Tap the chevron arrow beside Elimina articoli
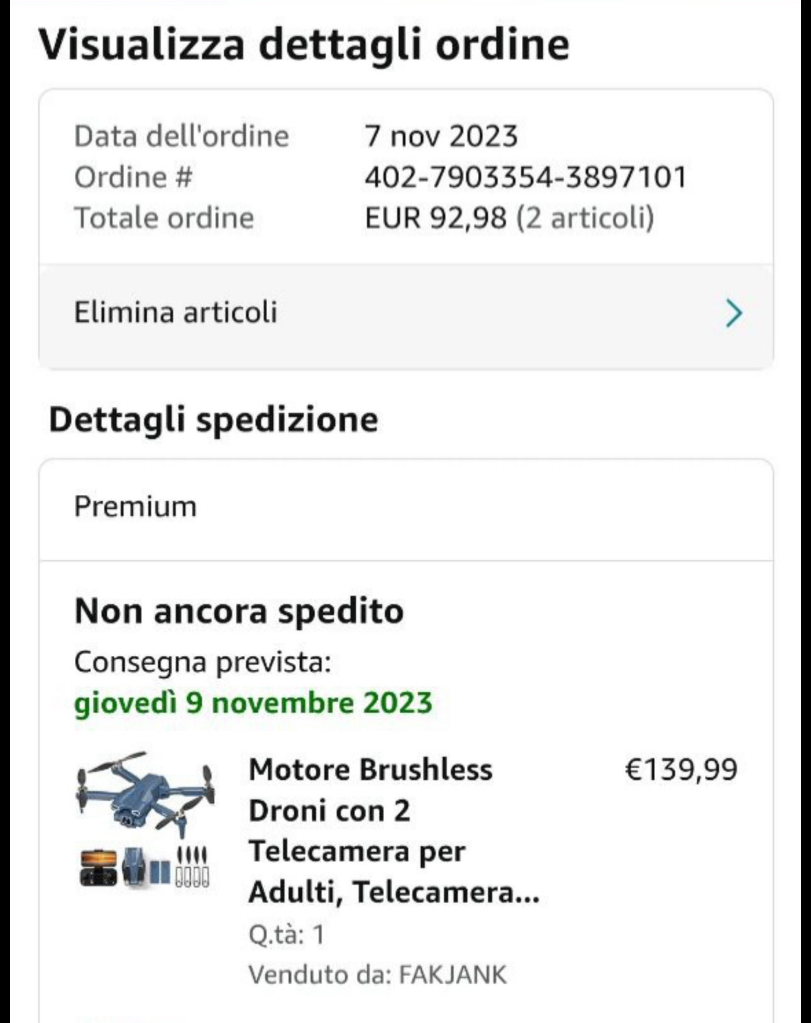811x1023 pixels. (x=734, y=313)
